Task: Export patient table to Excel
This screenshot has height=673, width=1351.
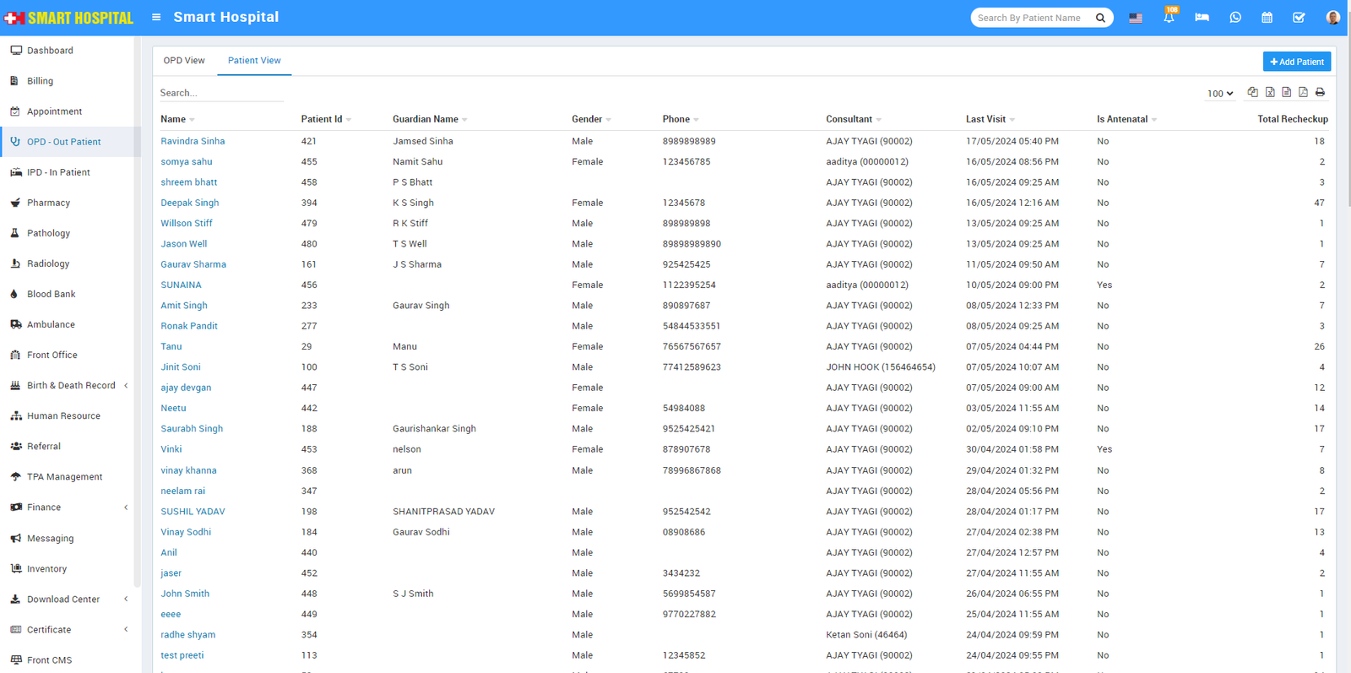Action: tap(1270, 92)
